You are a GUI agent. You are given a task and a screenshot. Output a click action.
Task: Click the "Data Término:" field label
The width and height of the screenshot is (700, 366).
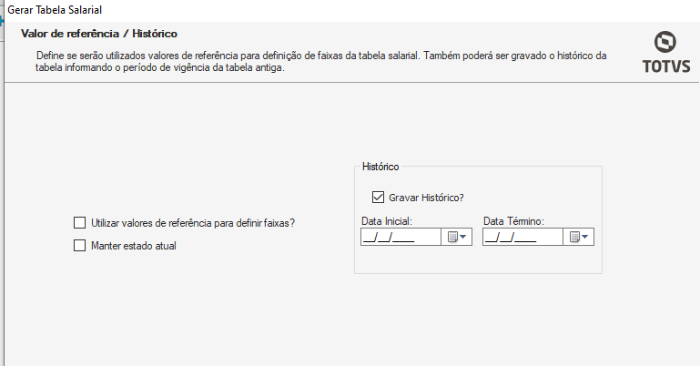[512, 220]
